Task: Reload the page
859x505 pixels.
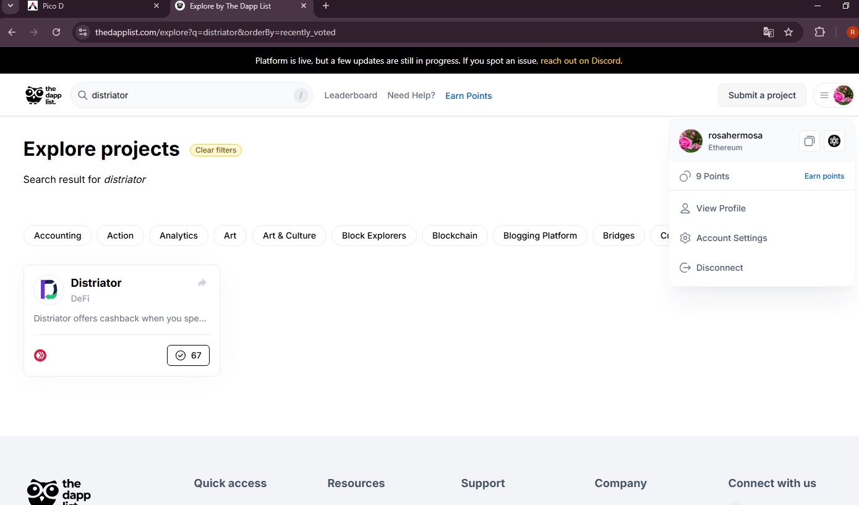Action: [x=56, y=32]
